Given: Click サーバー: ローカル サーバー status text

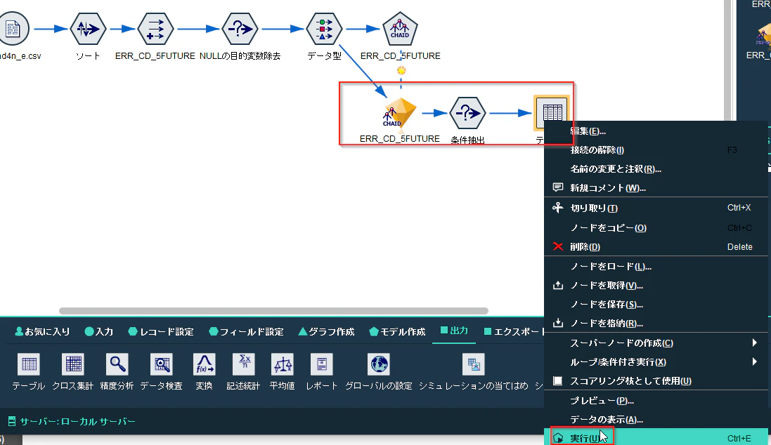Looking at the screenshot, I should pyautogui.click(x=78, y=421).
